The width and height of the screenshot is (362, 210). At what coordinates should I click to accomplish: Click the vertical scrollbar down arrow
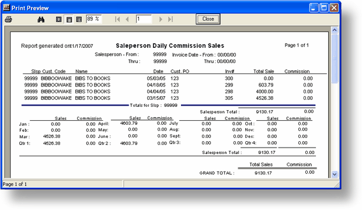335,174
